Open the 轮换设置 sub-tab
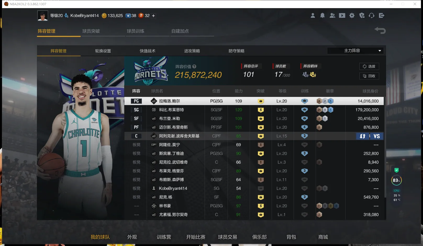Screen dimensions: 423x246 pyautogui.click(x=103, y=51)
